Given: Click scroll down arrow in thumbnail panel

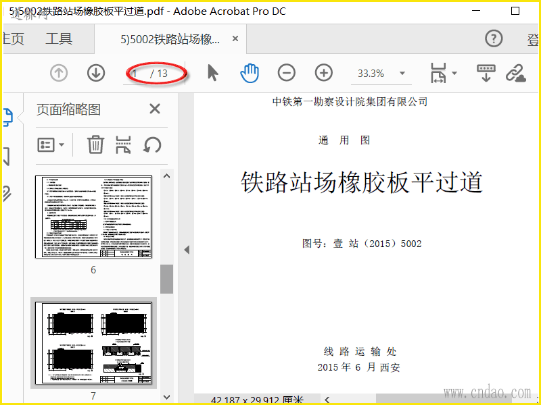Looking at the screenshot, I should pos(166,397).
